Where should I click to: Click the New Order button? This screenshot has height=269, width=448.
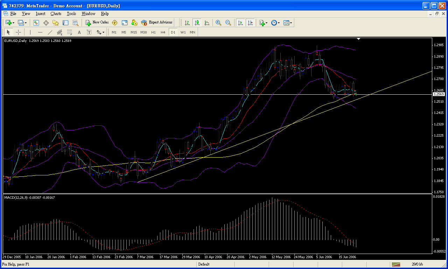(97, 22)
